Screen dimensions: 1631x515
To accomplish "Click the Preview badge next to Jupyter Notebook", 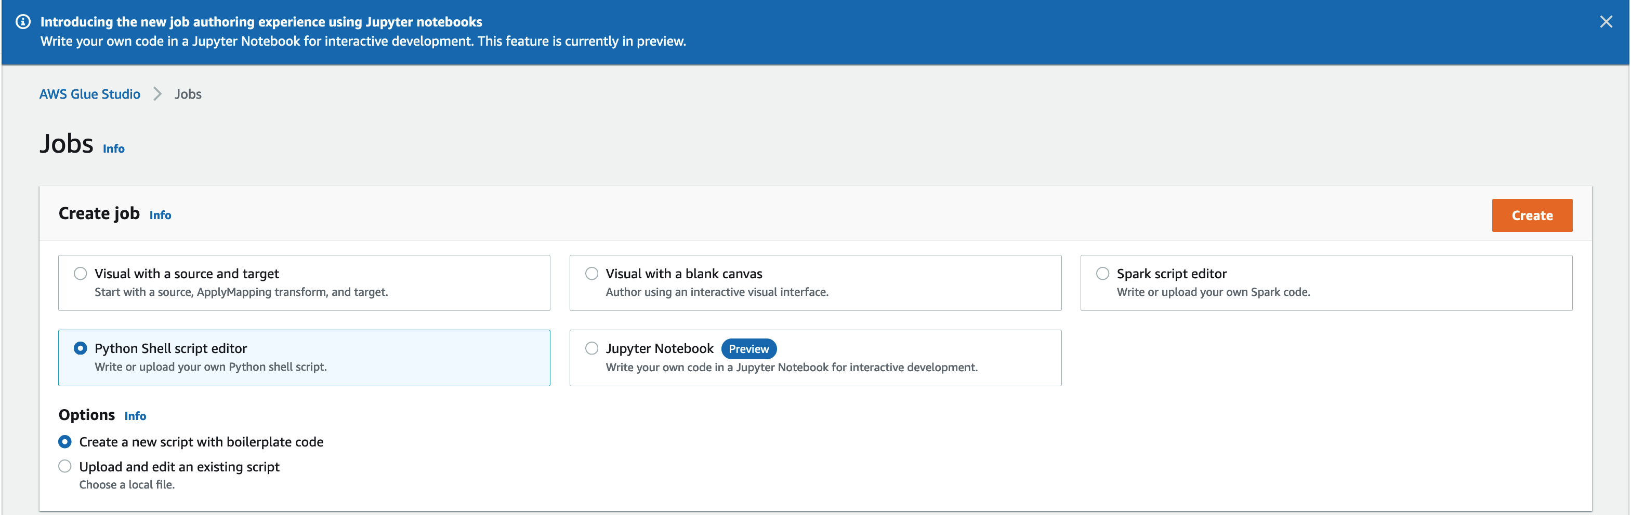I will [748, 349].
